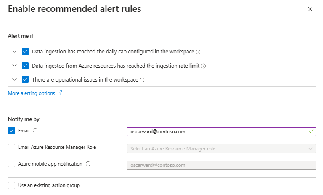The width and height of the screenshot is (323, 195).
Task: Click external link icon after More alerting options
Action: tap(60, 93)
